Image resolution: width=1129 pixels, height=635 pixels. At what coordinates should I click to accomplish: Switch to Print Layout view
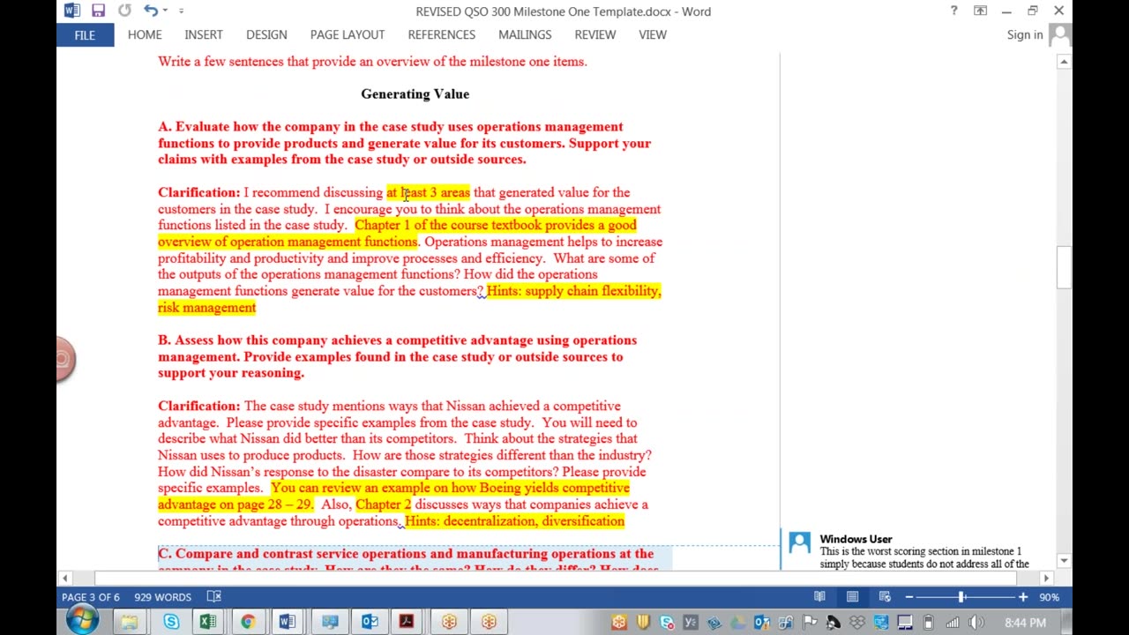pyautogui.click(x=852, y=597)
